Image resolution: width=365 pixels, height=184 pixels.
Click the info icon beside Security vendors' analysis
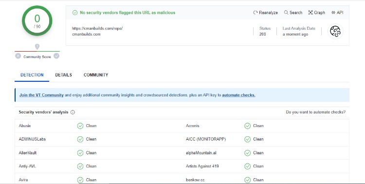point(73,112)
